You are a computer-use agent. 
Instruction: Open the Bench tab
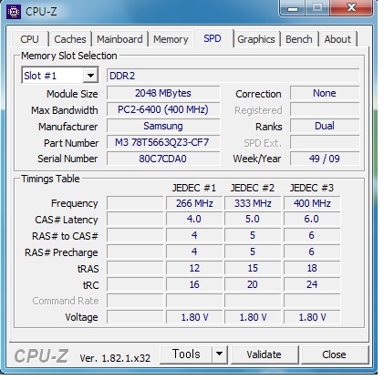299,39
